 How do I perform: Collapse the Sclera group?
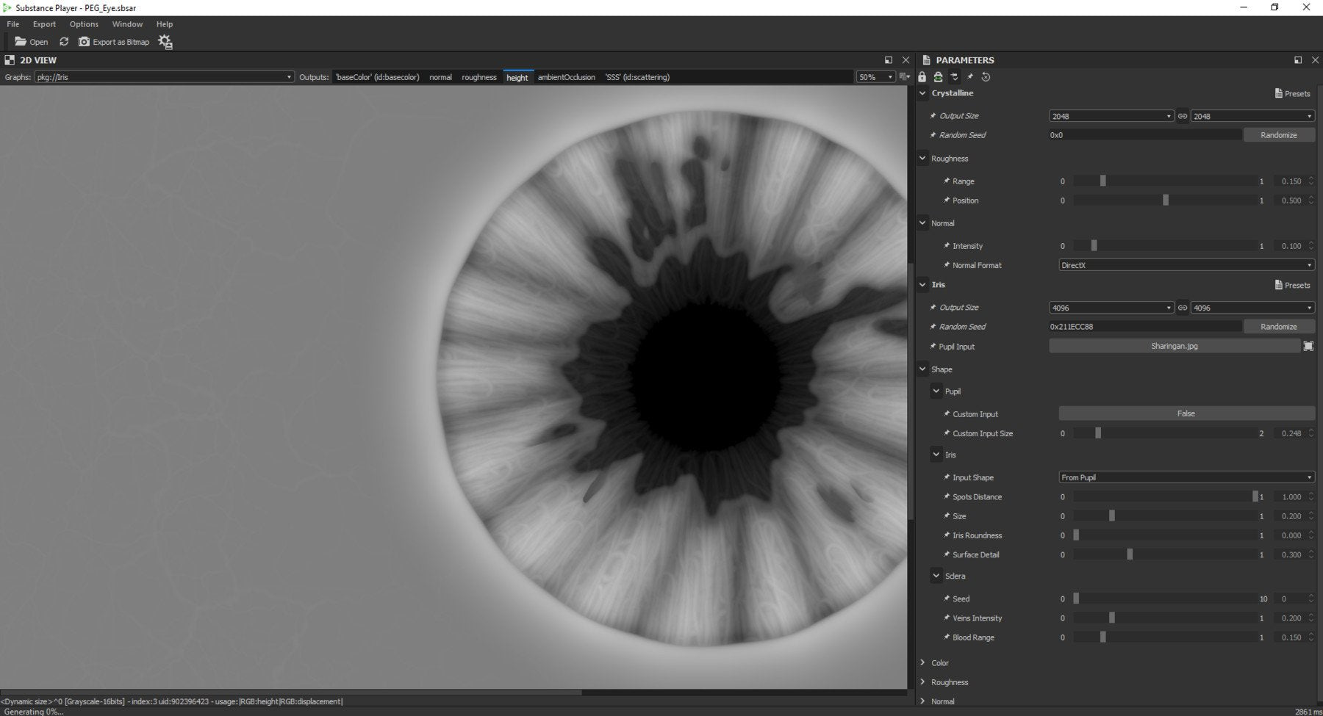coord(936,576)
